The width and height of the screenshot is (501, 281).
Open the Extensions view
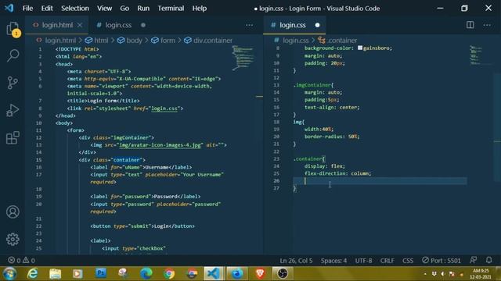tap(13, 138)
